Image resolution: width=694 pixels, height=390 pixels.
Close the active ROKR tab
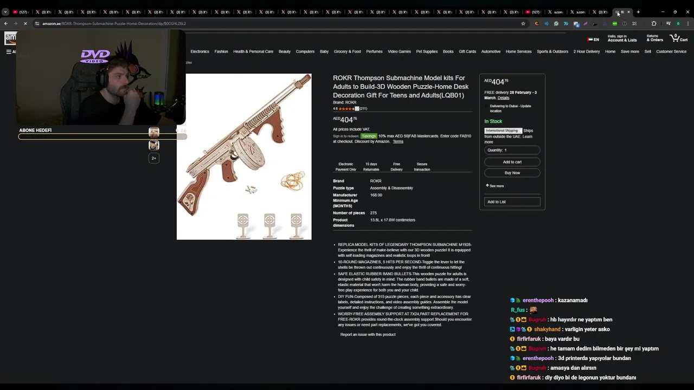[x=628, y=12]
